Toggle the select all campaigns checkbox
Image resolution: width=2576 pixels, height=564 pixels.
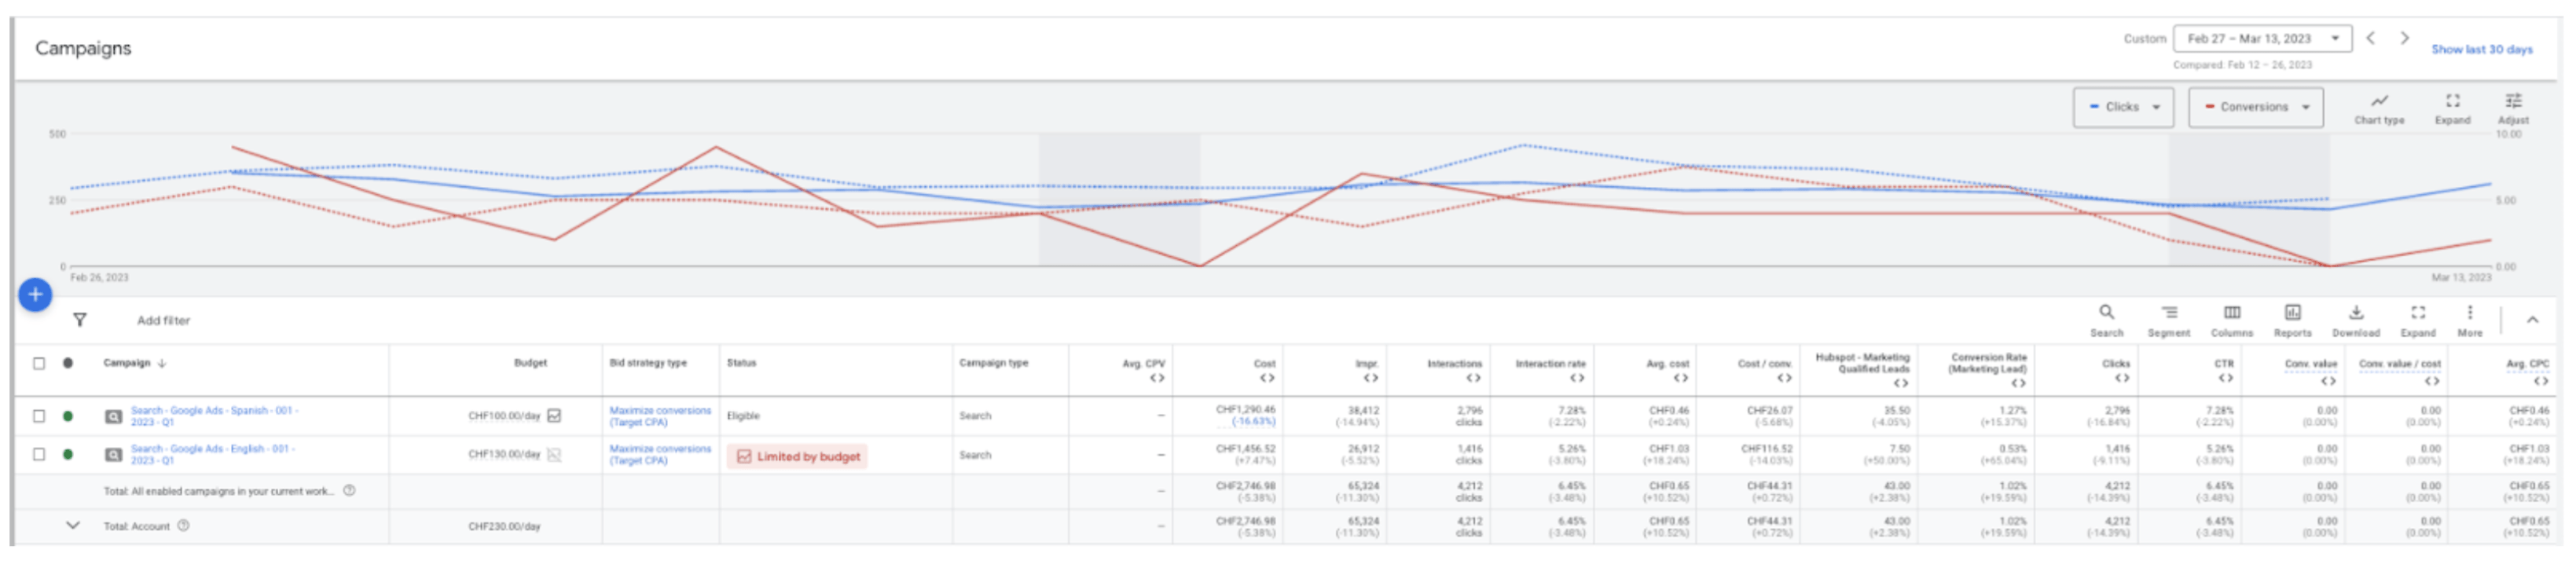click(x=39, y=363)
